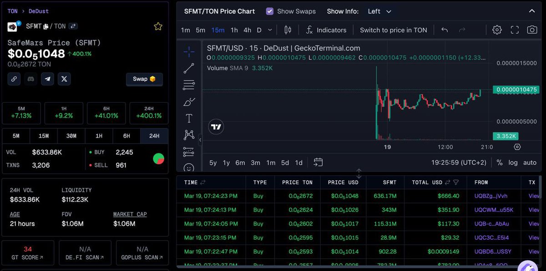546x271 pixels.
Task: Open DeDust breadcrumb link
Action: 39,11
